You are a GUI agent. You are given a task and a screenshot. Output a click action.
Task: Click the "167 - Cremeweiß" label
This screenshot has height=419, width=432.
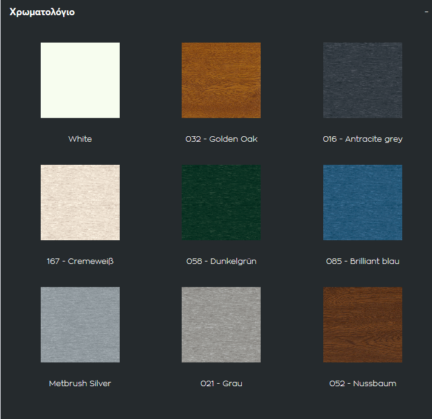80,261
